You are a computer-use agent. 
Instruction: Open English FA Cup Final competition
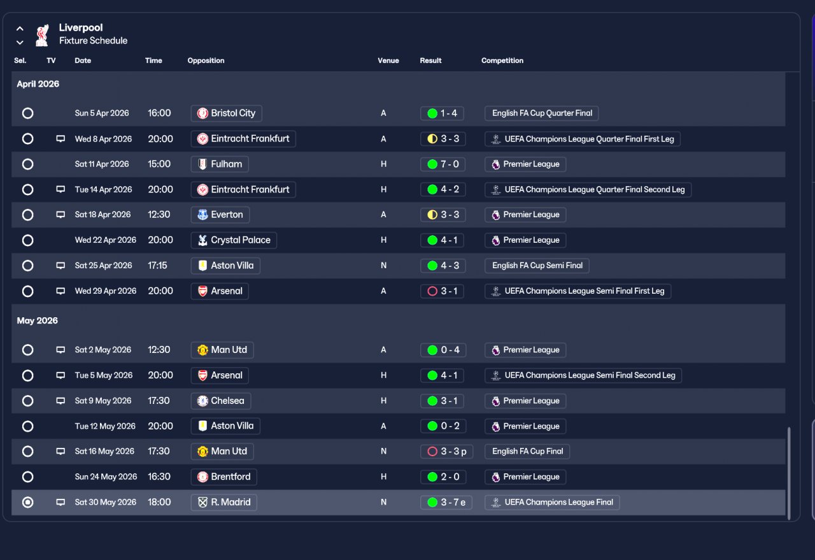[x=527, y=451]
